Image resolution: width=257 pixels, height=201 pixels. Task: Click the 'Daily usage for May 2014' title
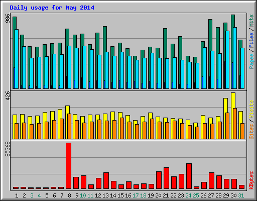(52, 8)
